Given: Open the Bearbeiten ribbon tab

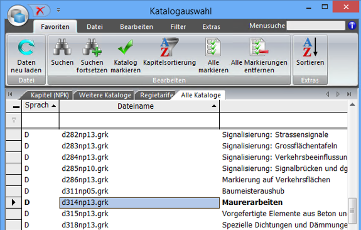Looking at the screenshot, I should point(136,27).
